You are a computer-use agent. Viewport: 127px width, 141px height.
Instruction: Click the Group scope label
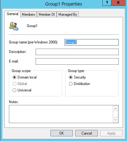pos(21,71)
